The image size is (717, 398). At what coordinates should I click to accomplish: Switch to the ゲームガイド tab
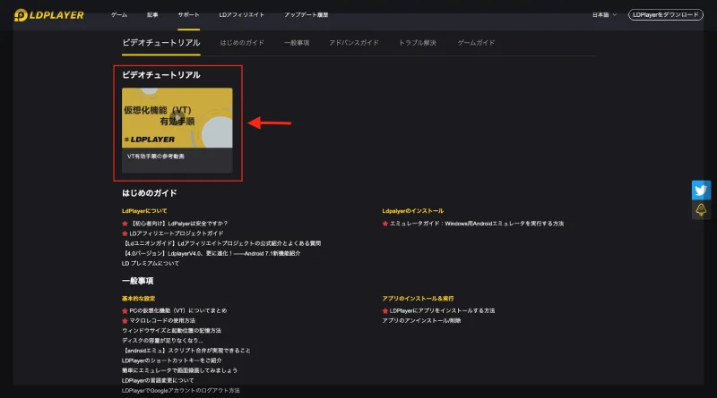point(476,42)
